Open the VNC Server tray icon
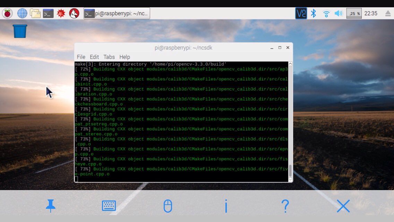Viewport: 394px width, 222px height. point(301,13)
